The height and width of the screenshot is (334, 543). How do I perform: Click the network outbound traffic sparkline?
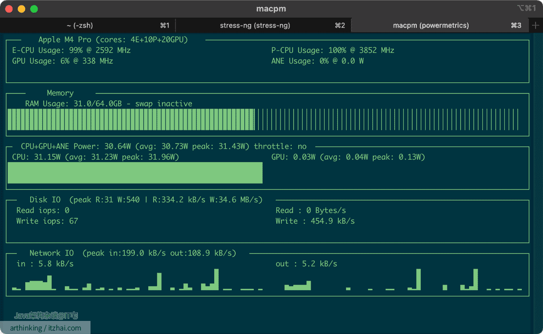tap(403, 279)
